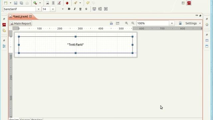
Task: Open the Outline view icon on left sidebar
Action: [x=4, y=46]
